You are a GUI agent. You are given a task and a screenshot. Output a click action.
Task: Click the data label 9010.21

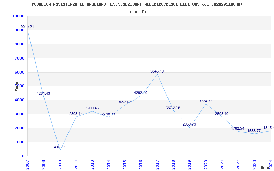click(x=27, y=27)
